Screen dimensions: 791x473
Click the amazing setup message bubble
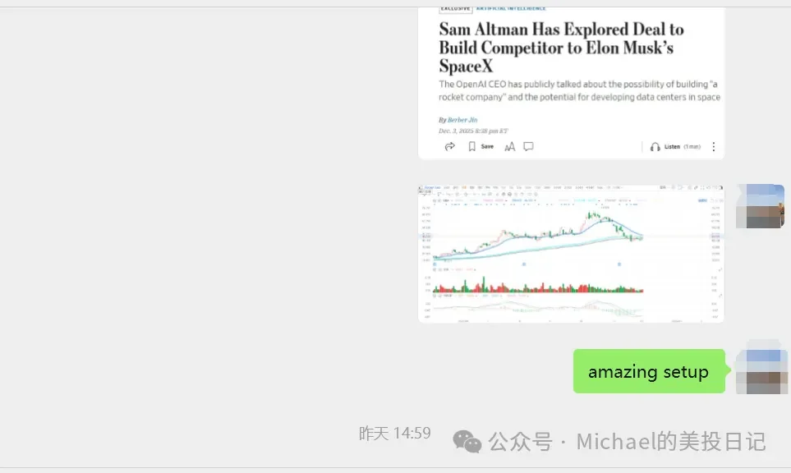click(x=648, y=371)
